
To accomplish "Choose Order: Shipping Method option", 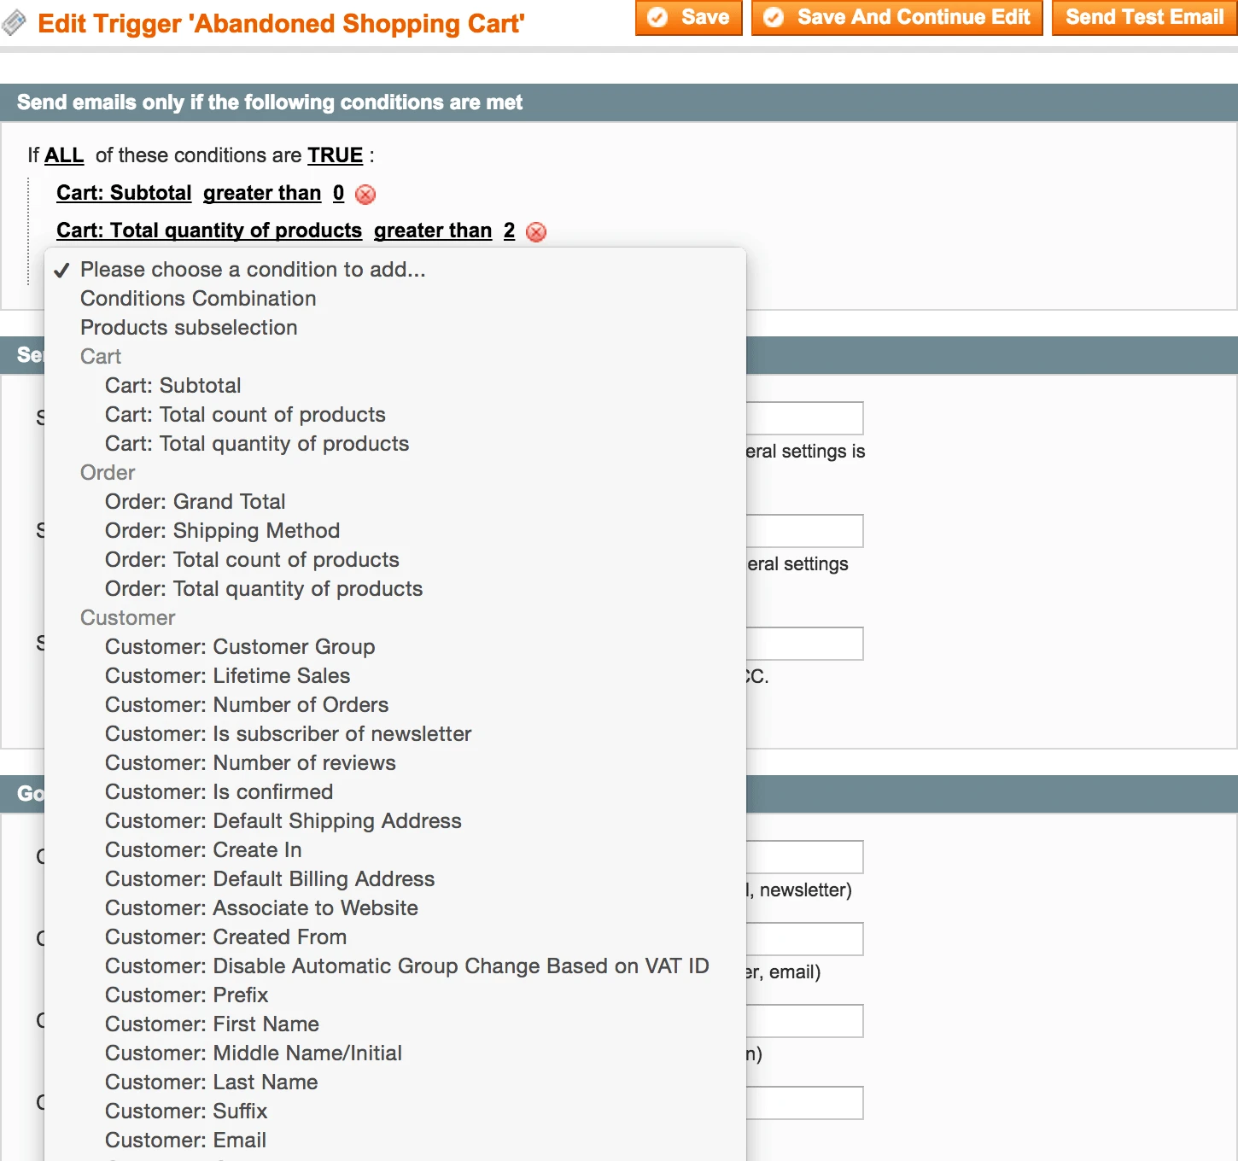I will pos(222,531).
